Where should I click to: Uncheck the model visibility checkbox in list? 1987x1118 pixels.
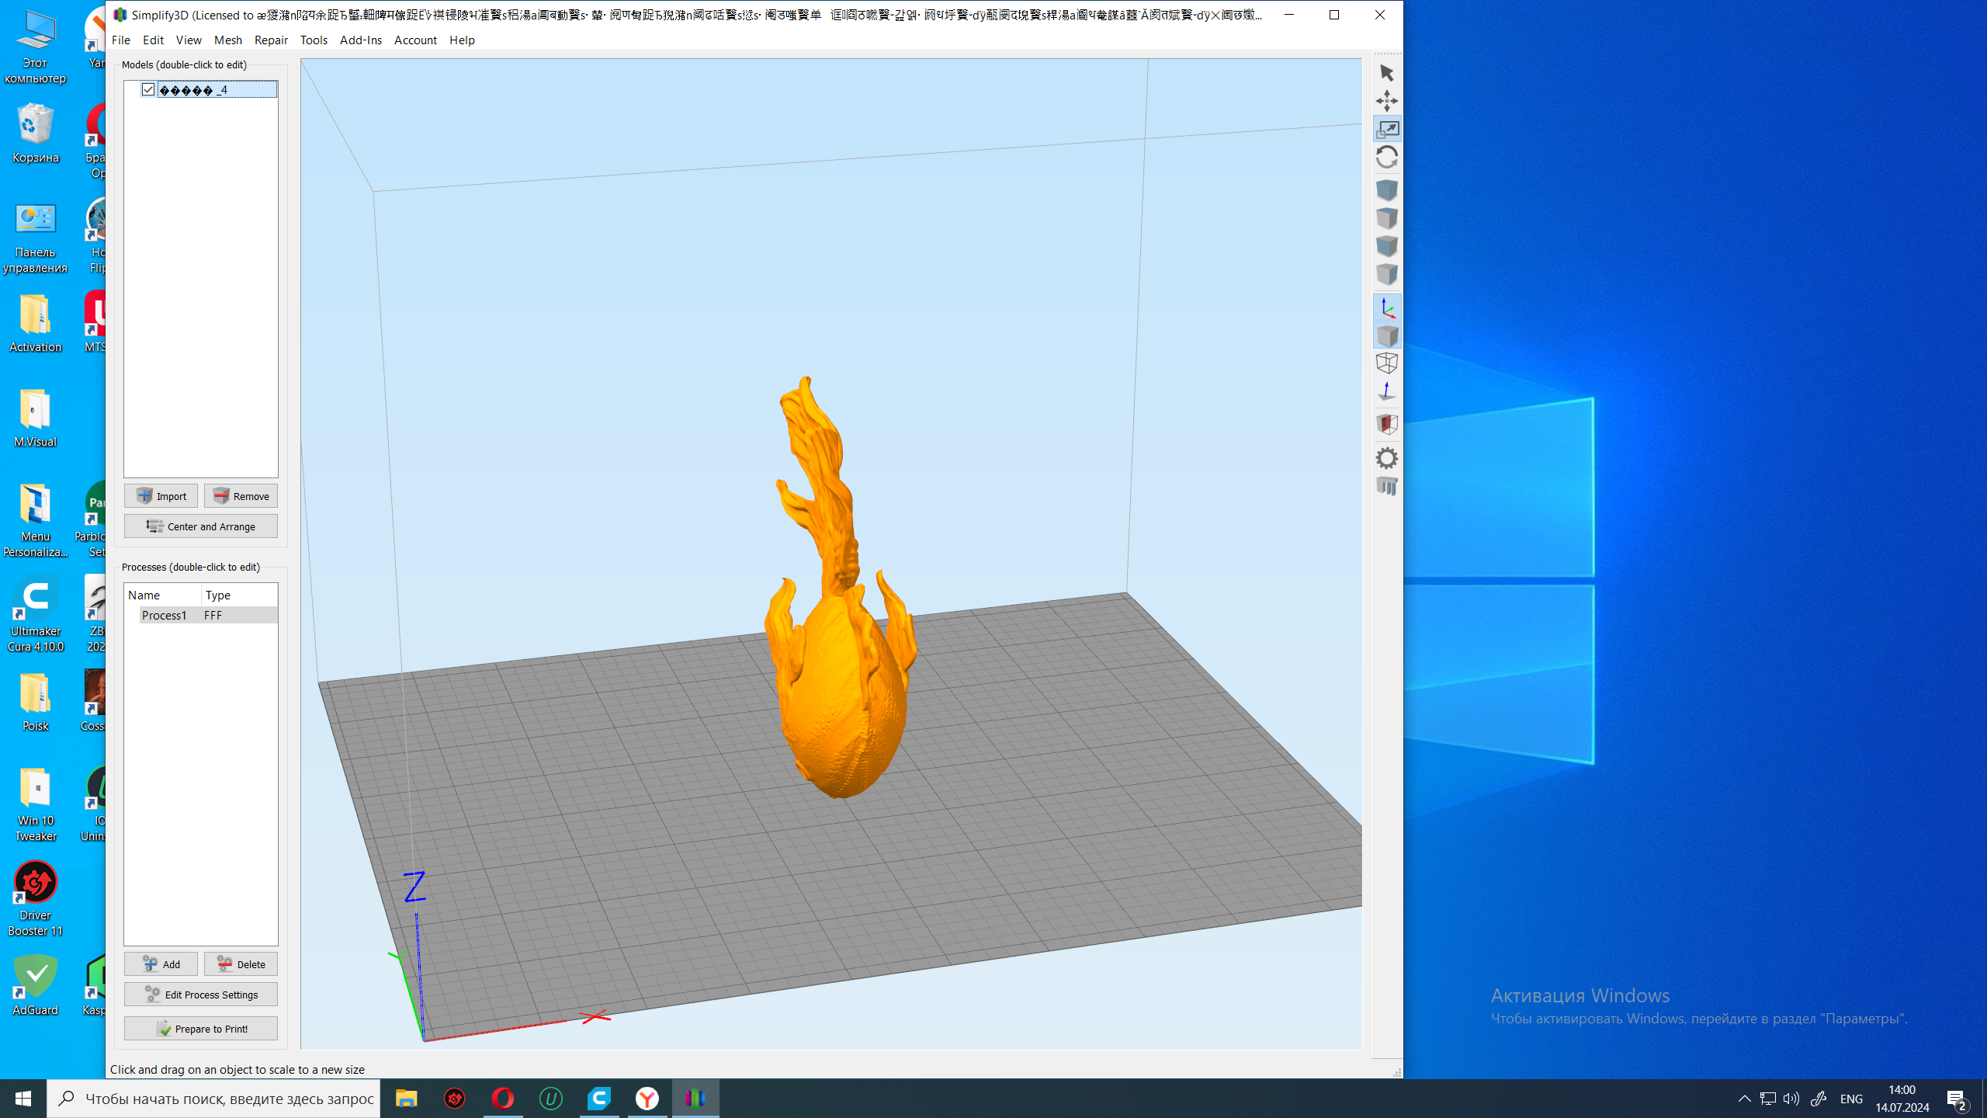(x=148, y=90)
